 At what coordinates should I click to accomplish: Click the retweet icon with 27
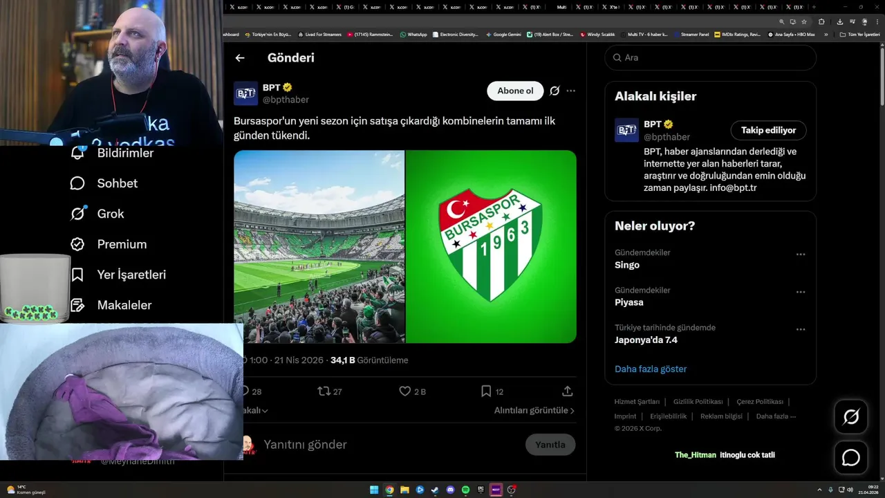point(324,391)
